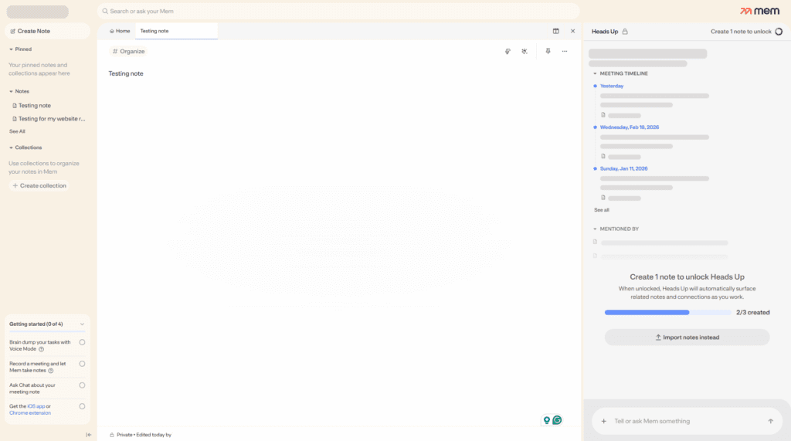Collapse the Meeting Timeline section

pyautogui.click(x=596, y=73)
